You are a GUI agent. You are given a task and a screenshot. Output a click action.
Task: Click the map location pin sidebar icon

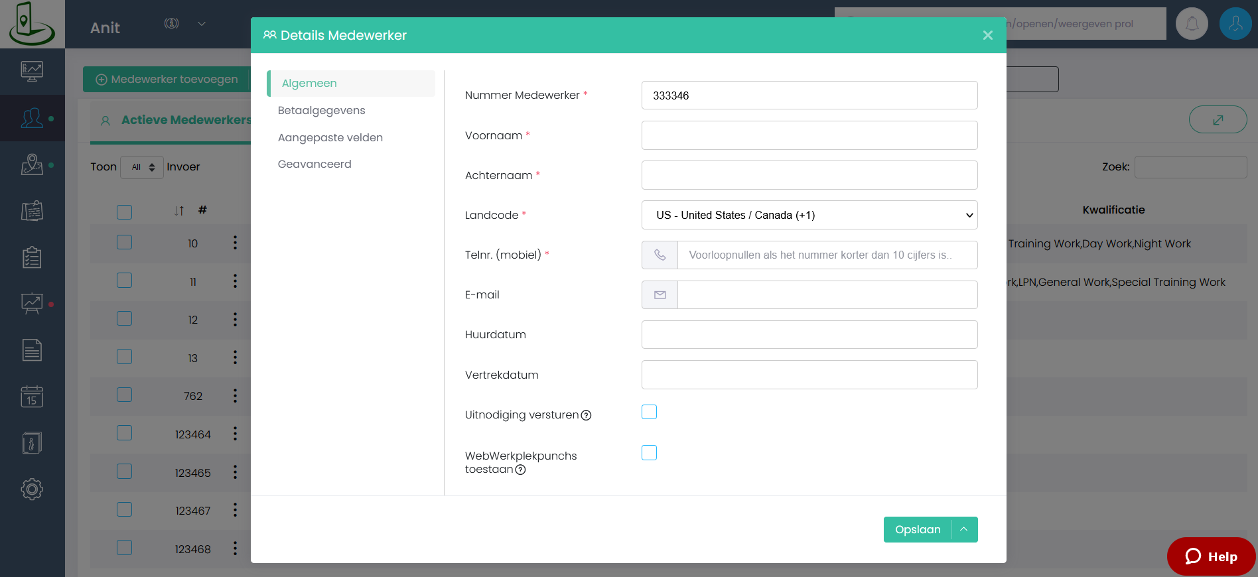pyautogui.click(x=32, y=164)
